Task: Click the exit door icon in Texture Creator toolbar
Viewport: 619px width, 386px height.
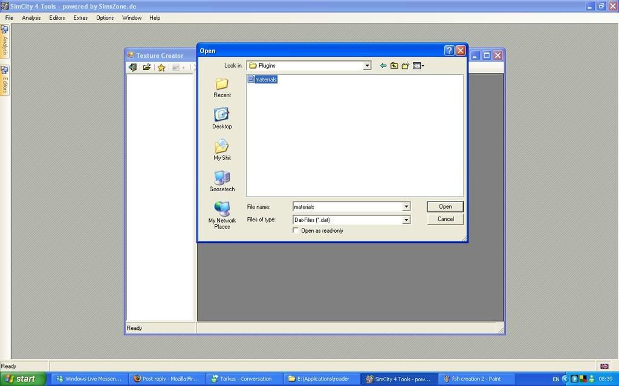Action: click(132, 68)
